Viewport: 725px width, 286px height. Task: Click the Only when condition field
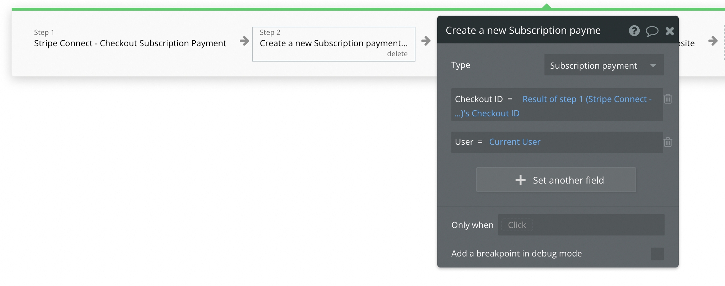[x=581, y=225]
